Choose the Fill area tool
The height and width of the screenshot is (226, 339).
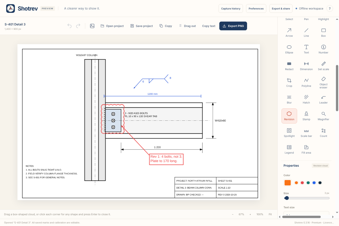pos(306,149)
